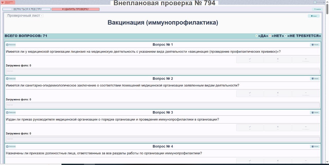
Task: Go back via 'Вернуться к реестру' button
Action: 26,9
